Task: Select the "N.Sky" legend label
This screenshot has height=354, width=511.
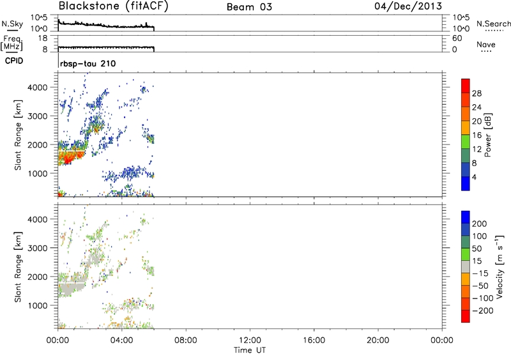Action: tap(12, 24)
